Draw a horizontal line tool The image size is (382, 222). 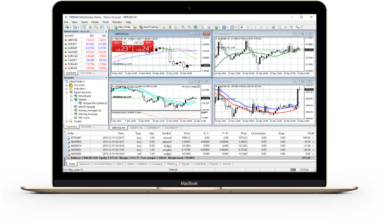pyautogui.click(x=262, y=27)
